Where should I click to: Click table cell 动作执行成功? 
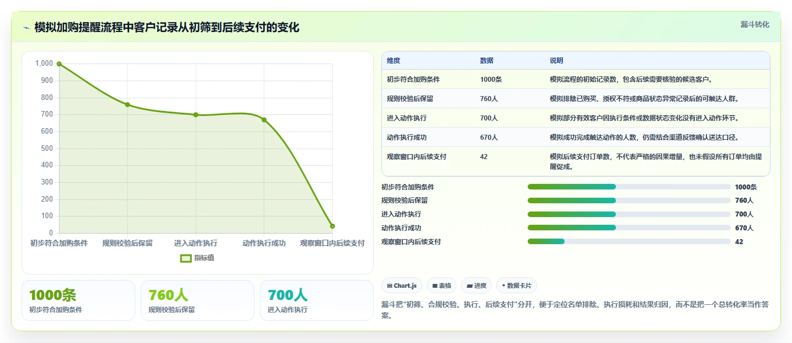pyautogui.click(x=407, y=138)
